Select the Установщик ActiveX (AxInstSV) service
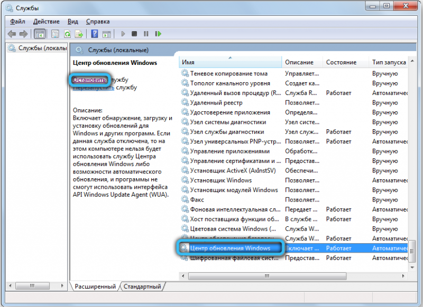Screen dimensions: 423x307 point(293,170)
